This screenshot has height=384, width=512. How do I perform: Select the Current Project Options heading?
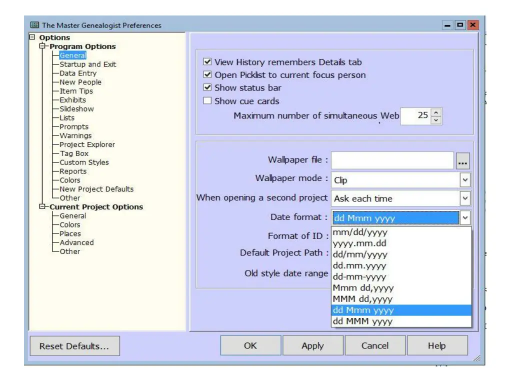coord(96,207)
